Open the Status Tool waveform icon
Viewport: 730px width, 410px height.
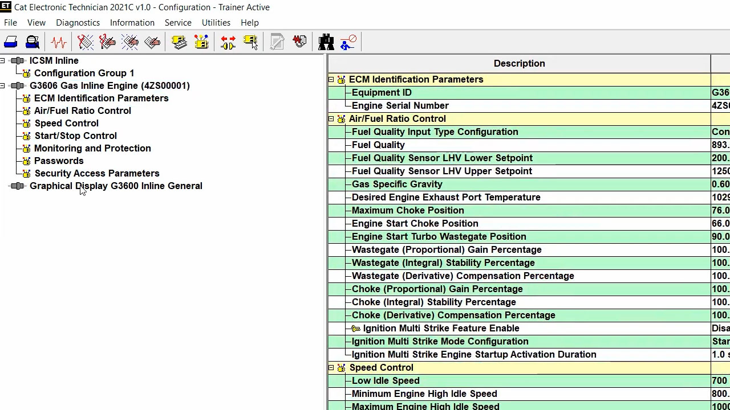[59, 42]
